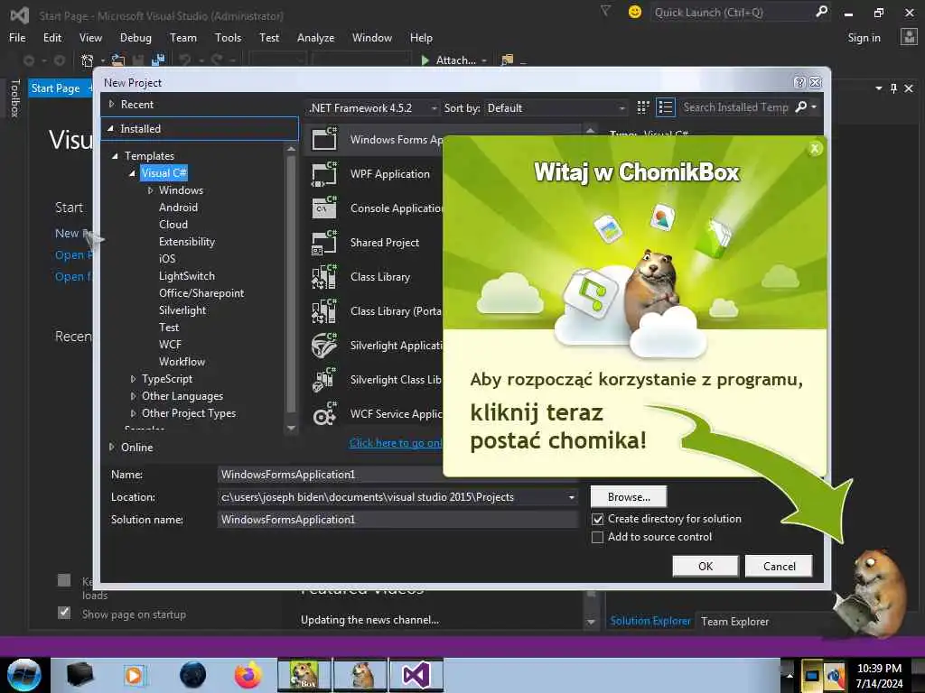Click the Silverlight Class Library icon
The width and height of the screenshot is (925, 693).
[x=324, y=380]
